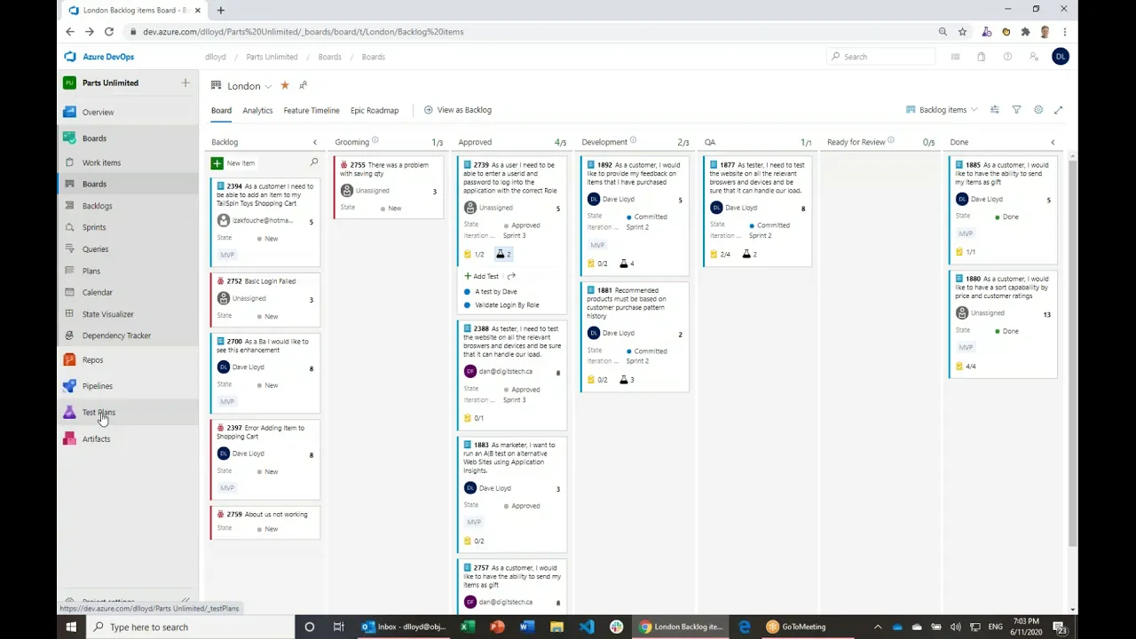Click Add Test on card 2739
This screenshot has height=639, width=1136.
click(481, 276)
